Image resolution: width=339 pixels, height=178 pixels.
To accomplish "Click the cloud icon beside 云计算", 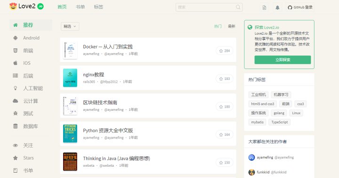I will (16, 101).
